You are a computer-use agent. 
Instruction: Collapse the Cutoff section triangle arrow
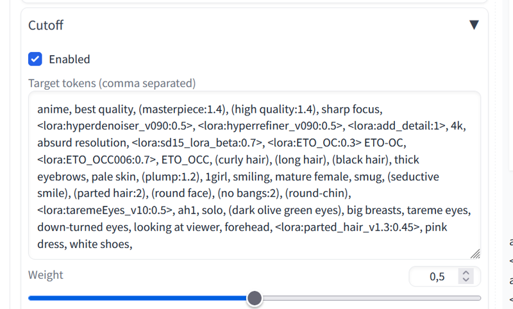(474, 25)
